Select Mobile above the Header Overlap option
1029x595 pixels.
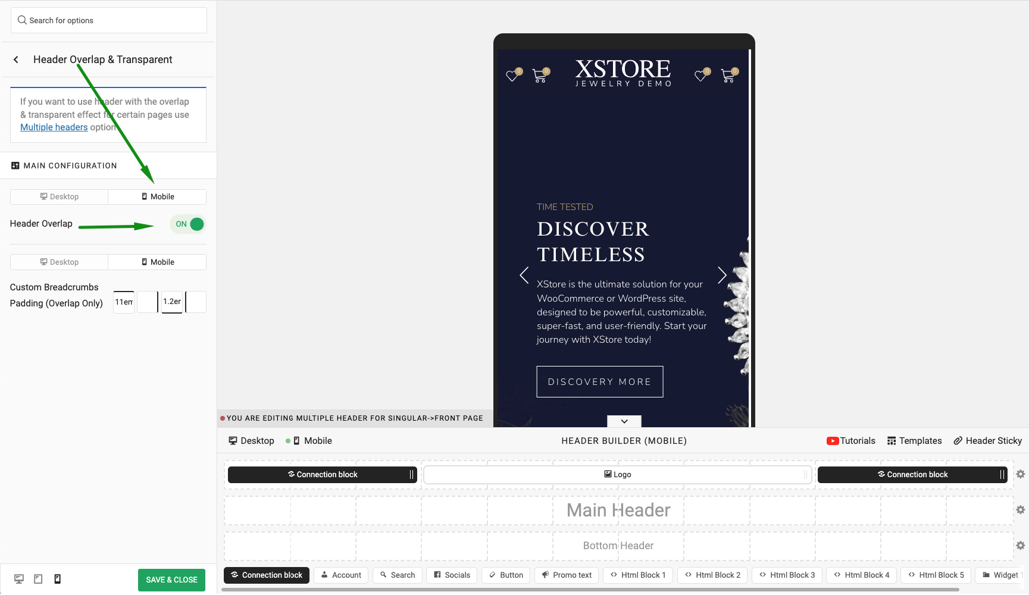tap(158, 197)
